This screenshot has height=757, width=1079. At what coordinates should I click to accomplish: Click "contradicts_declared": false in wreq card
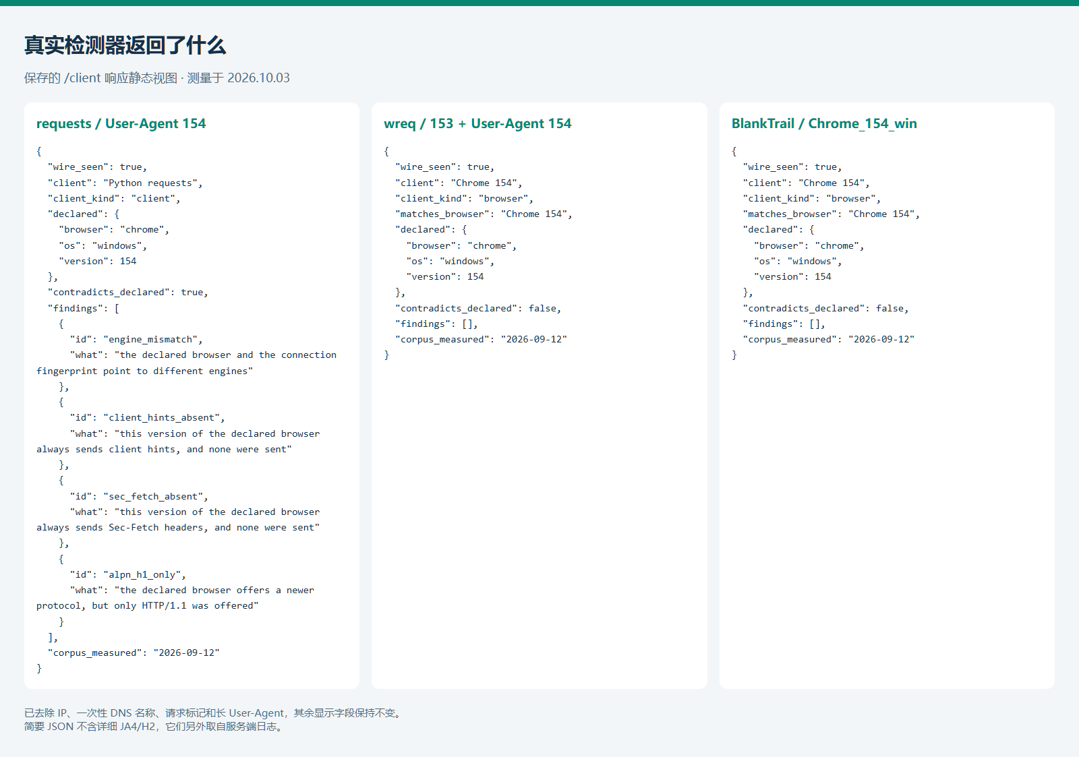point(478,308)
